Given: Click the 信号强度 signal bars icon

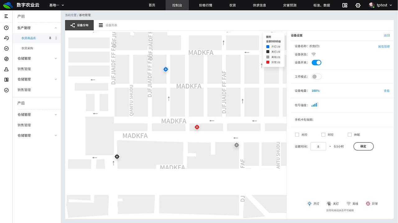Looking at the screenshot, I should 315,105.
